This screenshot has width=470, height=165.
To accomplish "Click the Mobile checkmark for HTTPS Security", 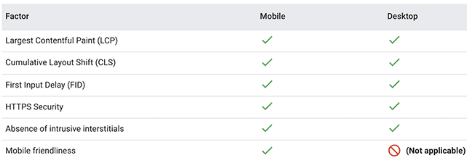I will click(267, 106).
